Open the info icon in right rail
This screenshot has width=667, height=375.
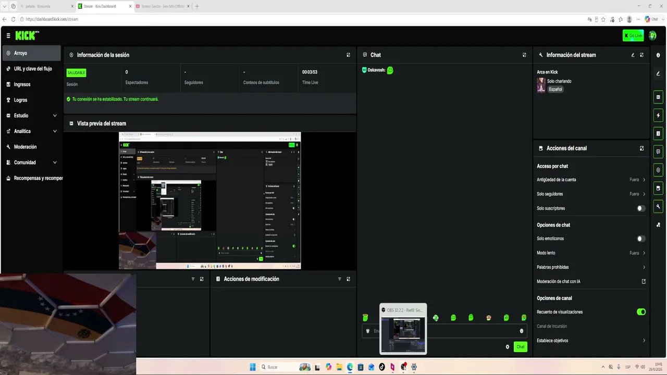(658, 55)
